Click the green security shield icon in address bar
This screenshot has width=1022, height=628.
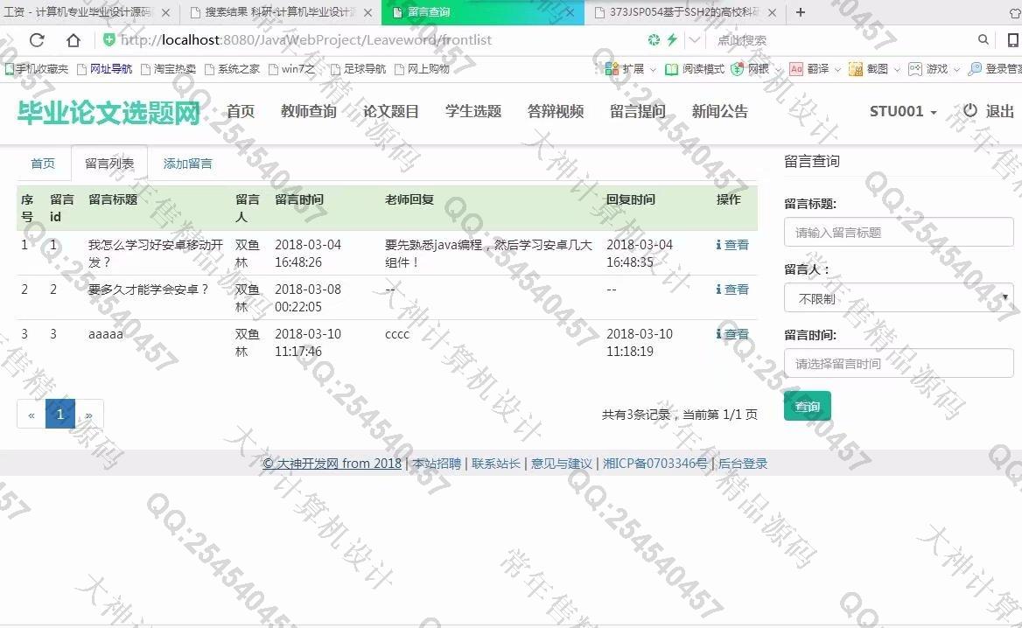click(108, 39)
